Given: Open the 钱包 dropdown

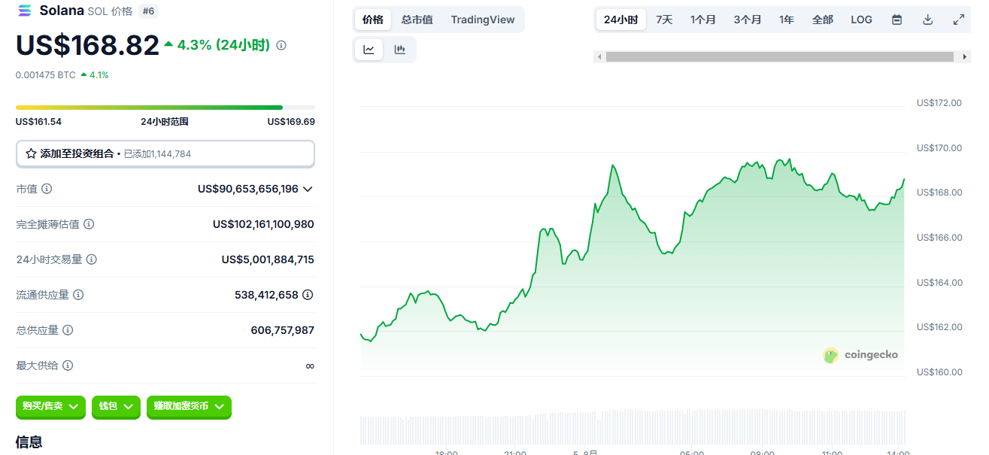Looking at the screenshot, I should [x=116, y=407].
